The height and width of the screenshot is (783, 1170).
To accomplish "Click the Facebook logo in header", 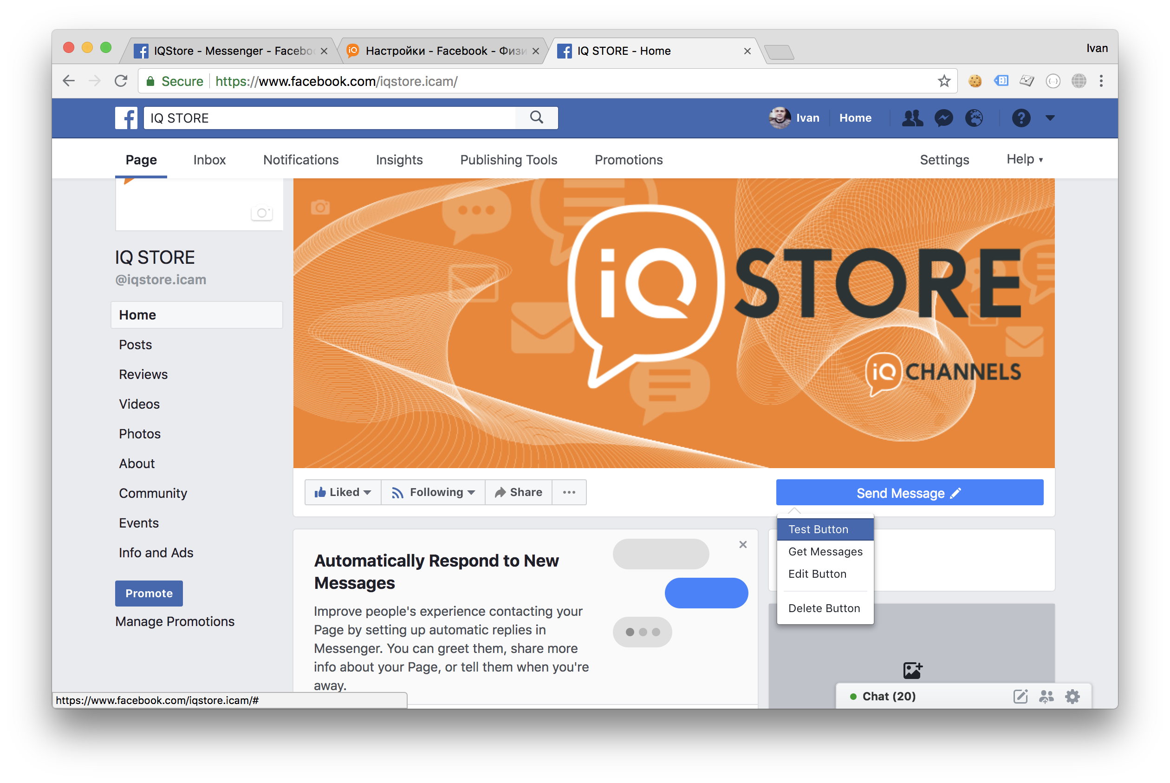I will [x=126, y=118].
